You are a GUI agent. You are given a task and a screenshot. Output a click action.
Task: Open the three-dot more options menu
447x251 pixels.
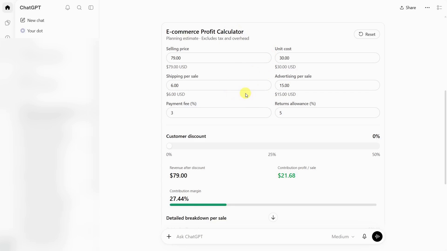pos(427,8)
